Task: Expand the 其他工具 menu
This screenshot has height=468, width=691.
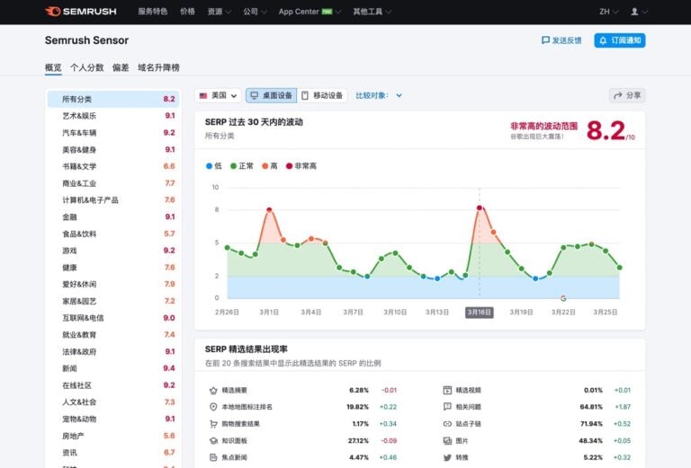Action: pos(372,12)
